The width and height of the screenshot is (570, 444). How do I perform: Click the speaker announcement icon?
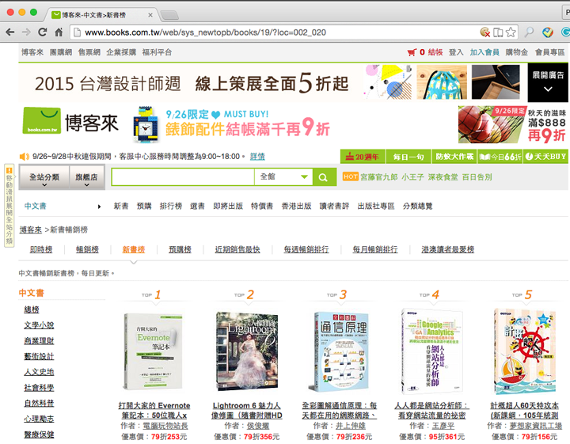click(x=24, y=157)
